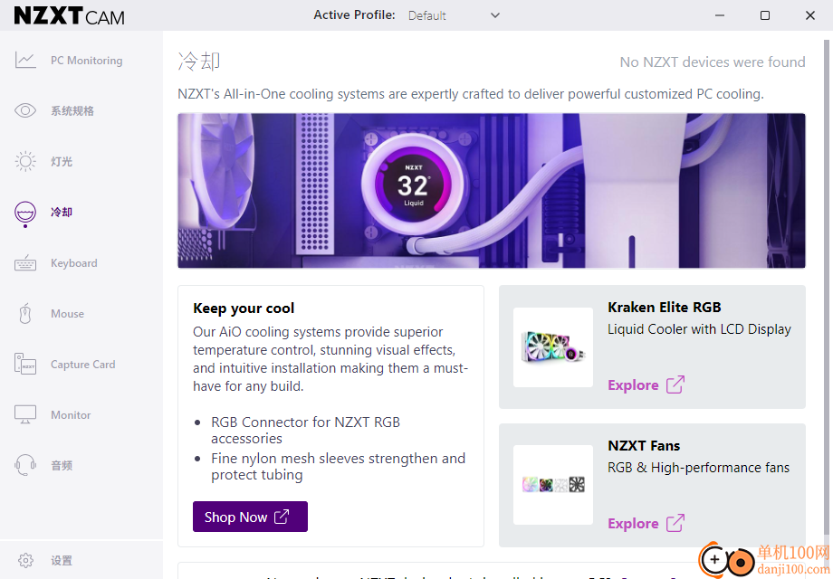This screenshot has height=579, width=833.
Task: Open the Capture Card icon
Action: [x=25, y=364]
